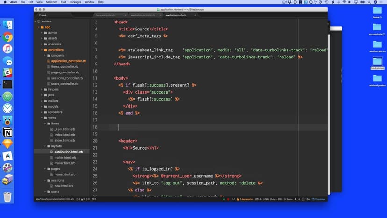
Task: Open Sketch from the dock
Action: pos(7,144)
